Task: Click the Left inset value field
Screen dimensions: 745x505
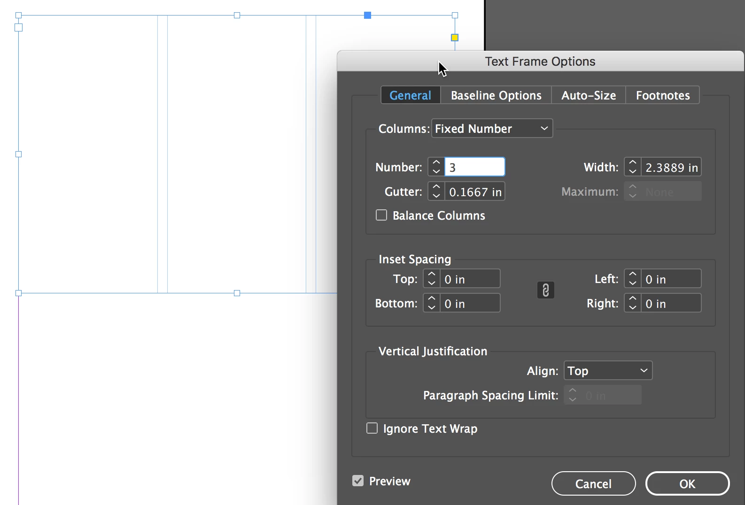Action: (x=671, y=278)
